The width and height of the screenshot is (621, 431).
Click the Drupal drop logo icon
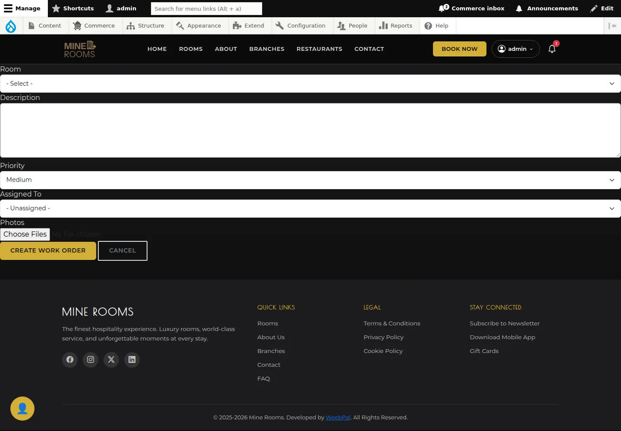(x=11, y=26)
